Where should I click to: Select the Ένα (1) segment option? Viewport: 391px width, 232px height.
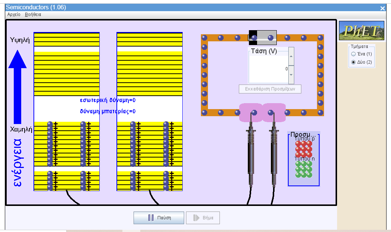click(x=353, y=54)
